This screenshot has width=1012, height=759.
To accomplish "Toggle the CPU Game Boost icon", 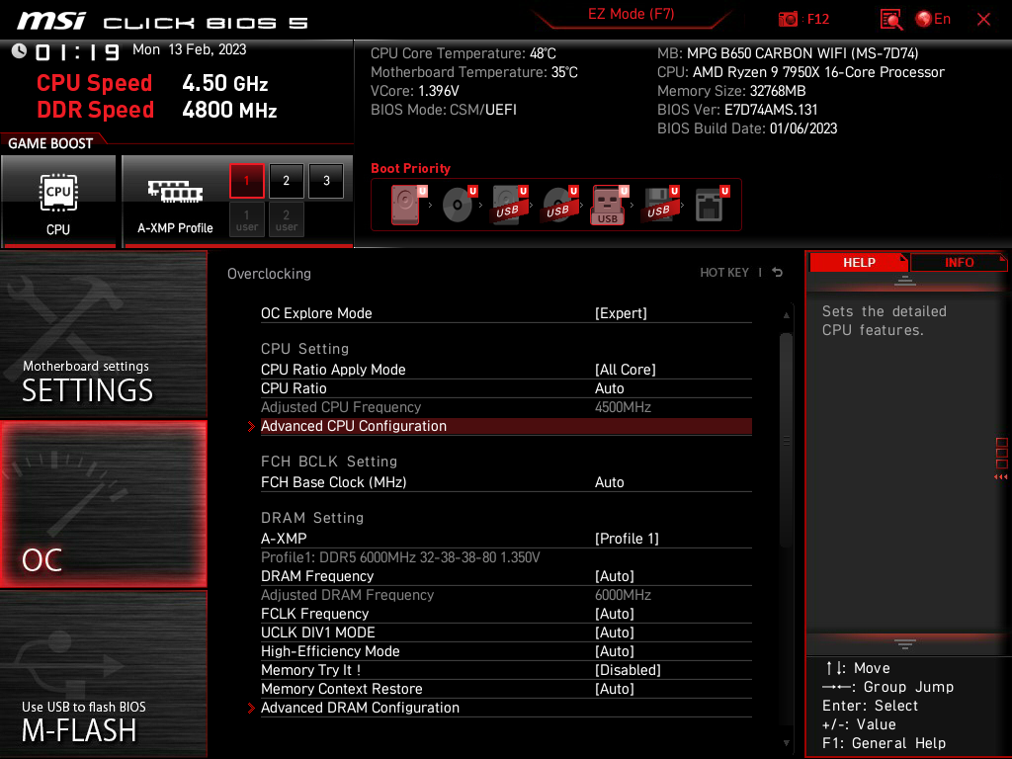I will pos(58,202).
